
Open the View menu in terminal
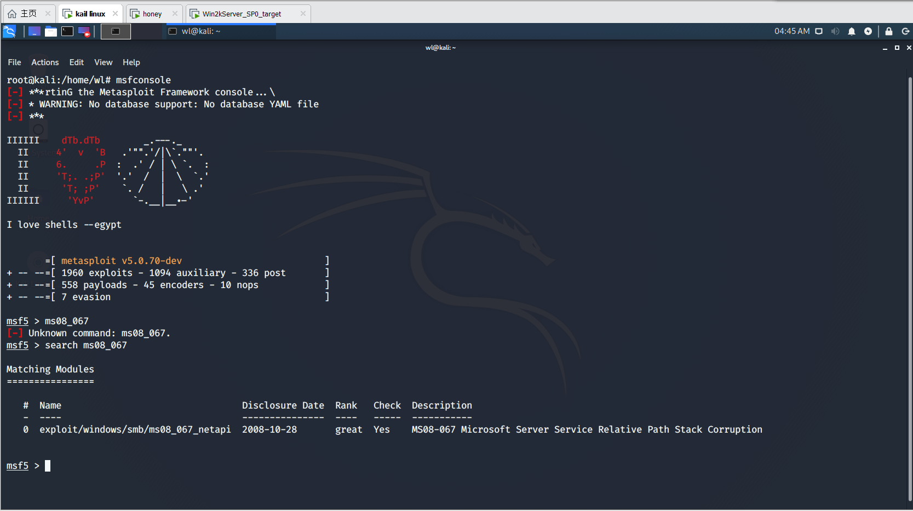[103, 62]
